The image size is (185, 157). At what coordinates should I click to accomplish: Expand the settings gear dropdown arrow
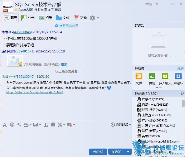pyautogui.click(x=98, y=18)
